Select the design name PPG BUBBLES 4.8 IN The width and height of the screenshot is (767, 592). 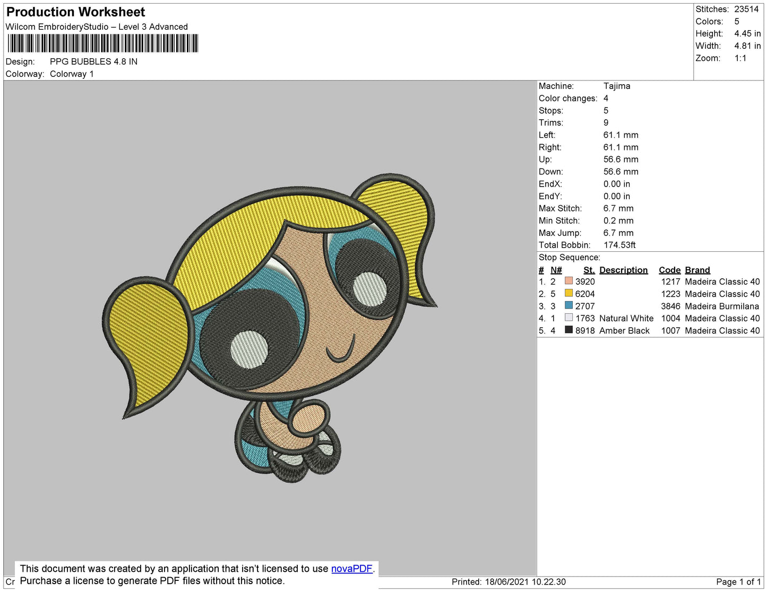pos(93,61)
